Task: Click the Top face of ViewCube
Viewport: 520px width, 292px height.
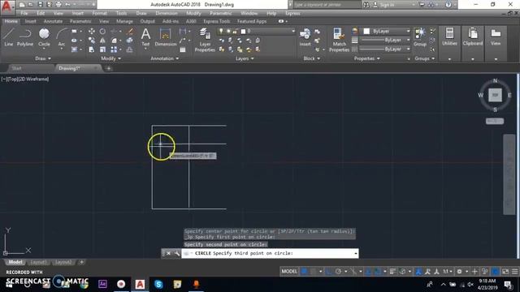Action: tap(495, 95)
